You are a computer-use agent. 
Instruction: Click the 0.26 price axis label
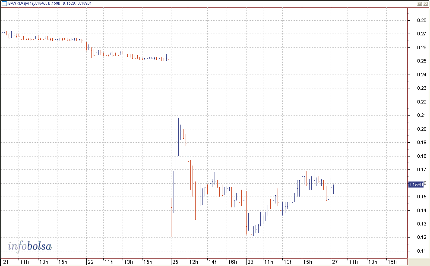point(421,47)
